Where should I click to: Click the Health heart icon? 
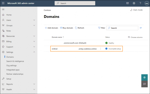coord(3,89)
